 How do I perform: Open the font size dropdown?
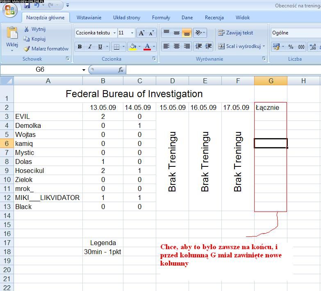pyautogui.click(x=132, y=33)
